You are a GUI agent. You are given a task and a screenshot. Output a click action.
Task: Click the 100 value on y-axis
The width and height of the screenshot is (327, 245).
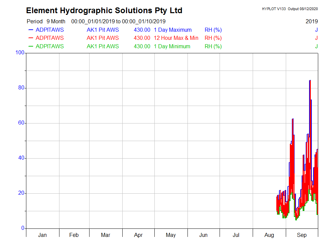tap(20, 53)
